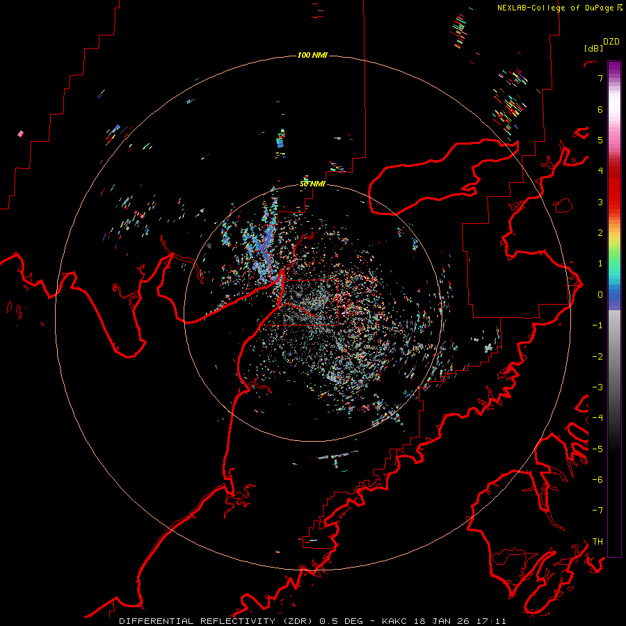
Task: Click the -5 value on color scale
Action: pos(597,449)
